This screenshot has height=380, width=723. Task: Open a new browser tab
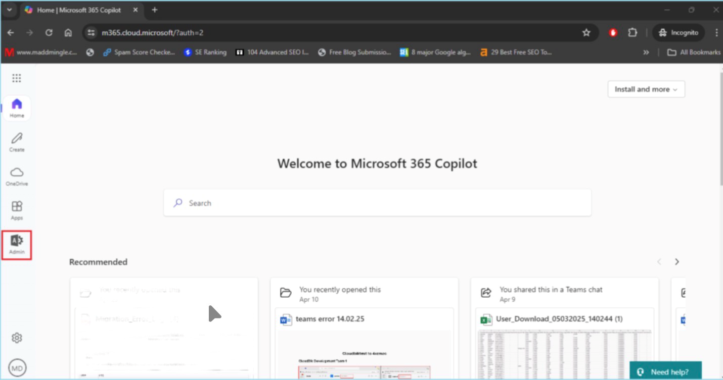[155, 10]
